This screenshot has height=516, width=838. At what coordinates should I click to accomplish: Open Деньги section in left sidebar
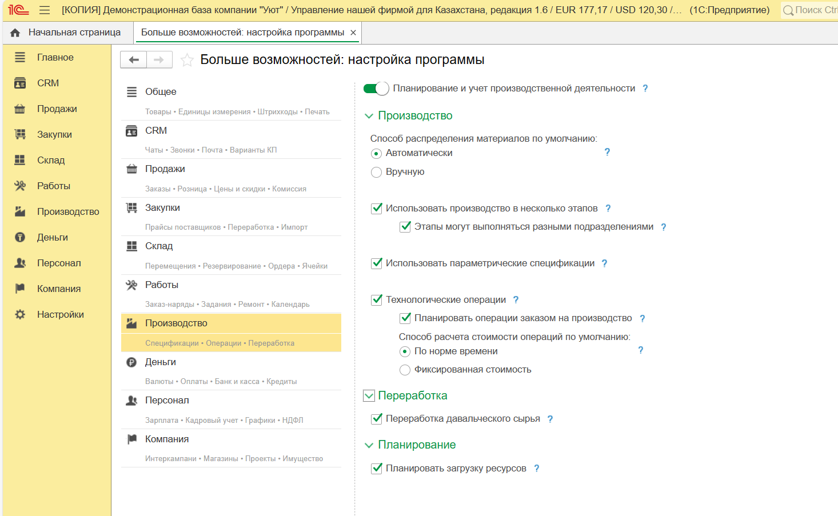(x=52, y=237)
